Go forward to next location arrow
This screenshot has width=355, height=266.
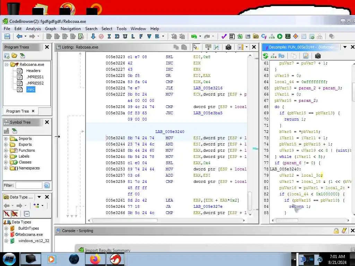(x=32, y=36)
